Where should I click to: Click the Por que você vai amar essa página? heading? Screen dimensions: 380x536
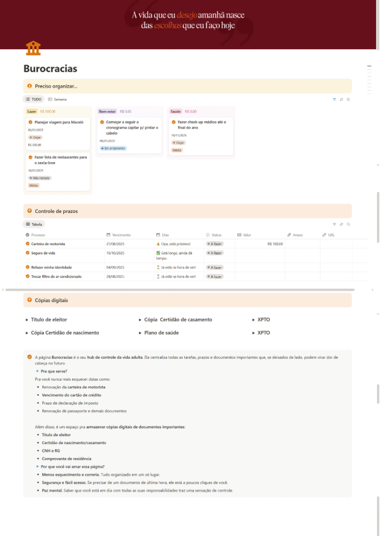[72, 466]
